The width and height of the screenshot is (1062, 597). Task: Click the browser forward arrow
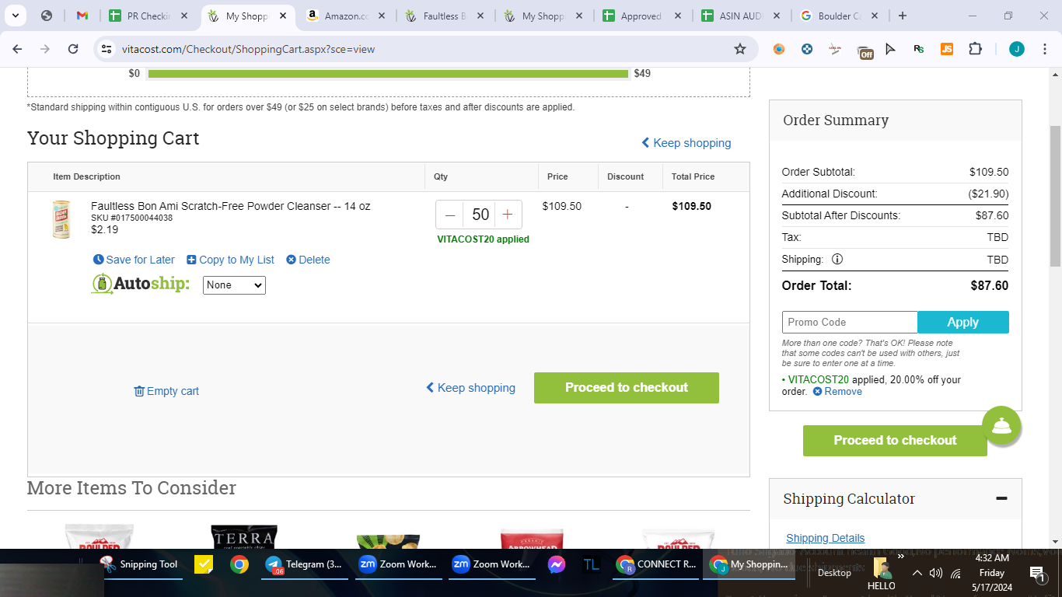pyautogui.click(x=45, y=49)
